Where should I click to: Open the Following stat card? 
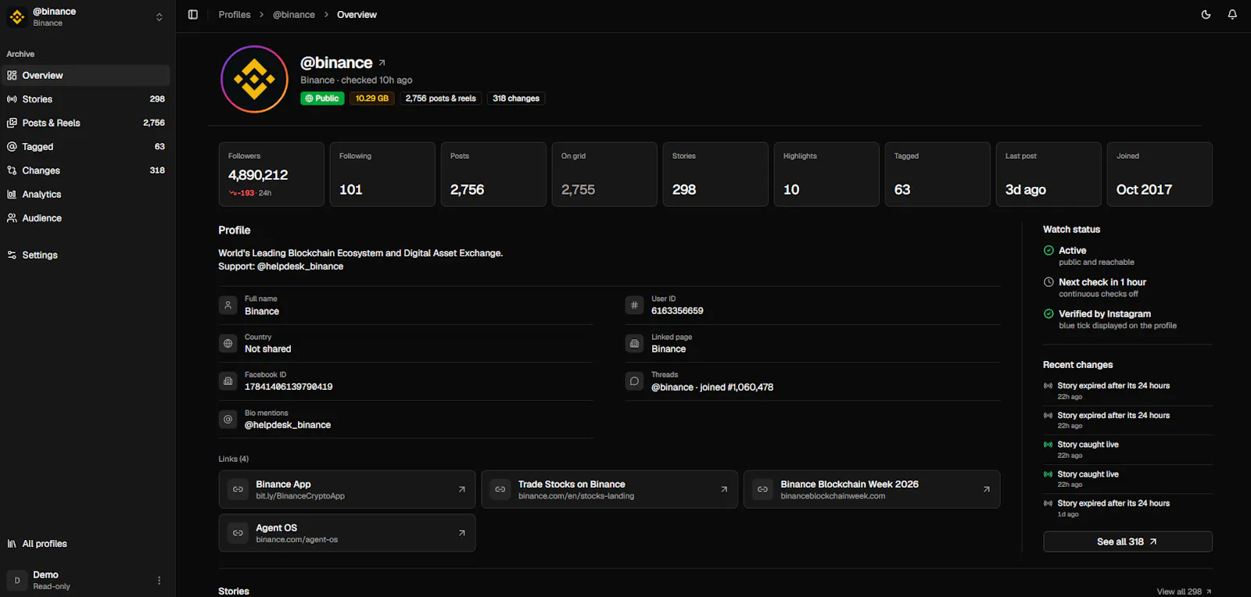[382, 174]
